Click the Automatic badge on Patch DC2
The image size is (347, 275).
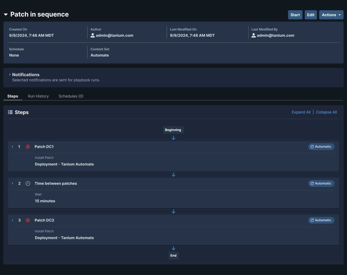click(x=321, y=220)
